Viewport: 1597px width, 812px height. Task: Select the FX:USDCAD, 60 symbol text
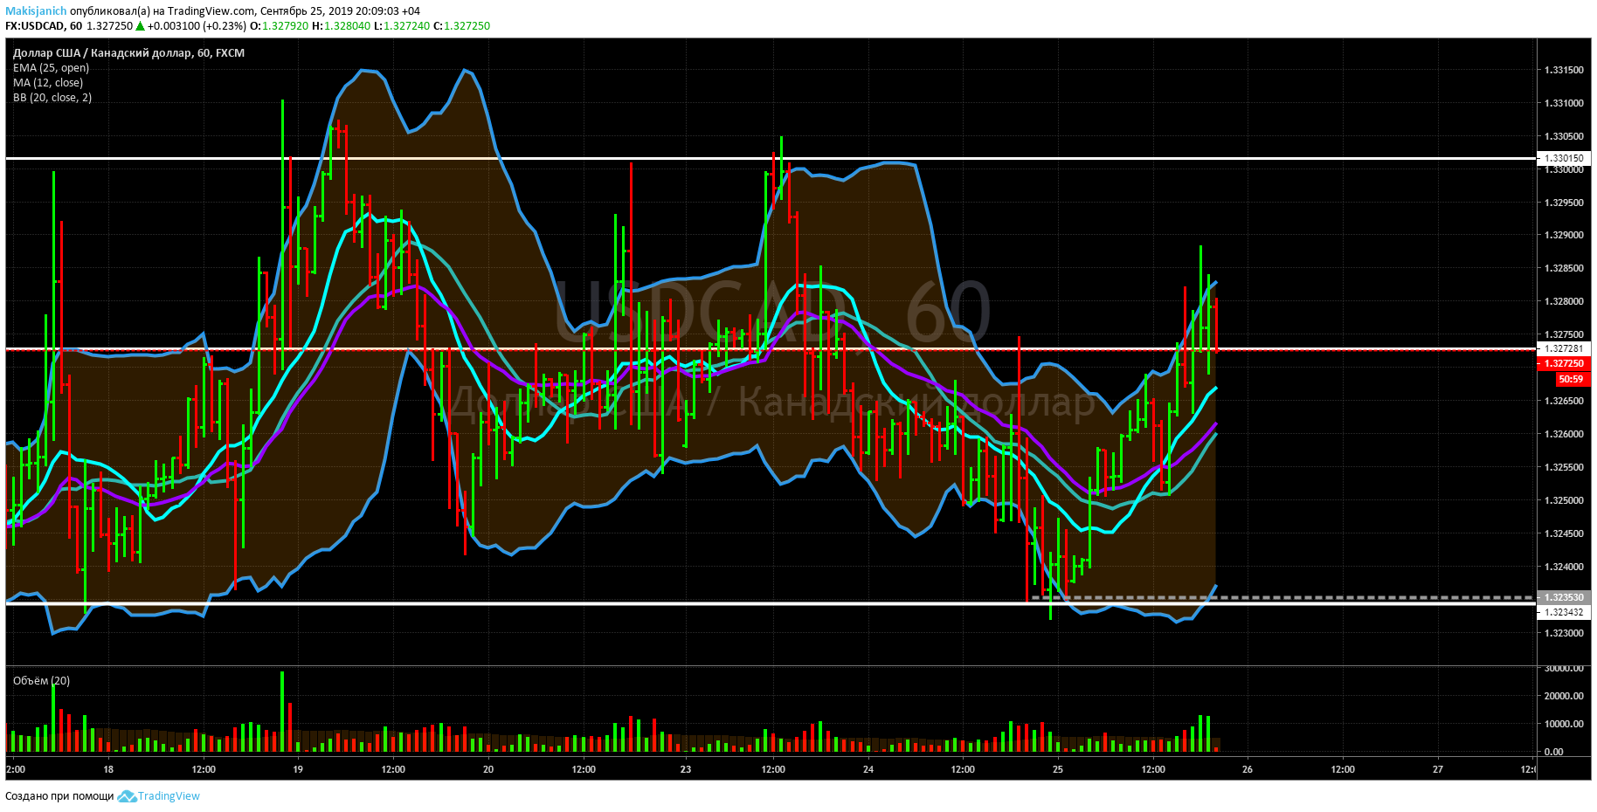[44, 26]
